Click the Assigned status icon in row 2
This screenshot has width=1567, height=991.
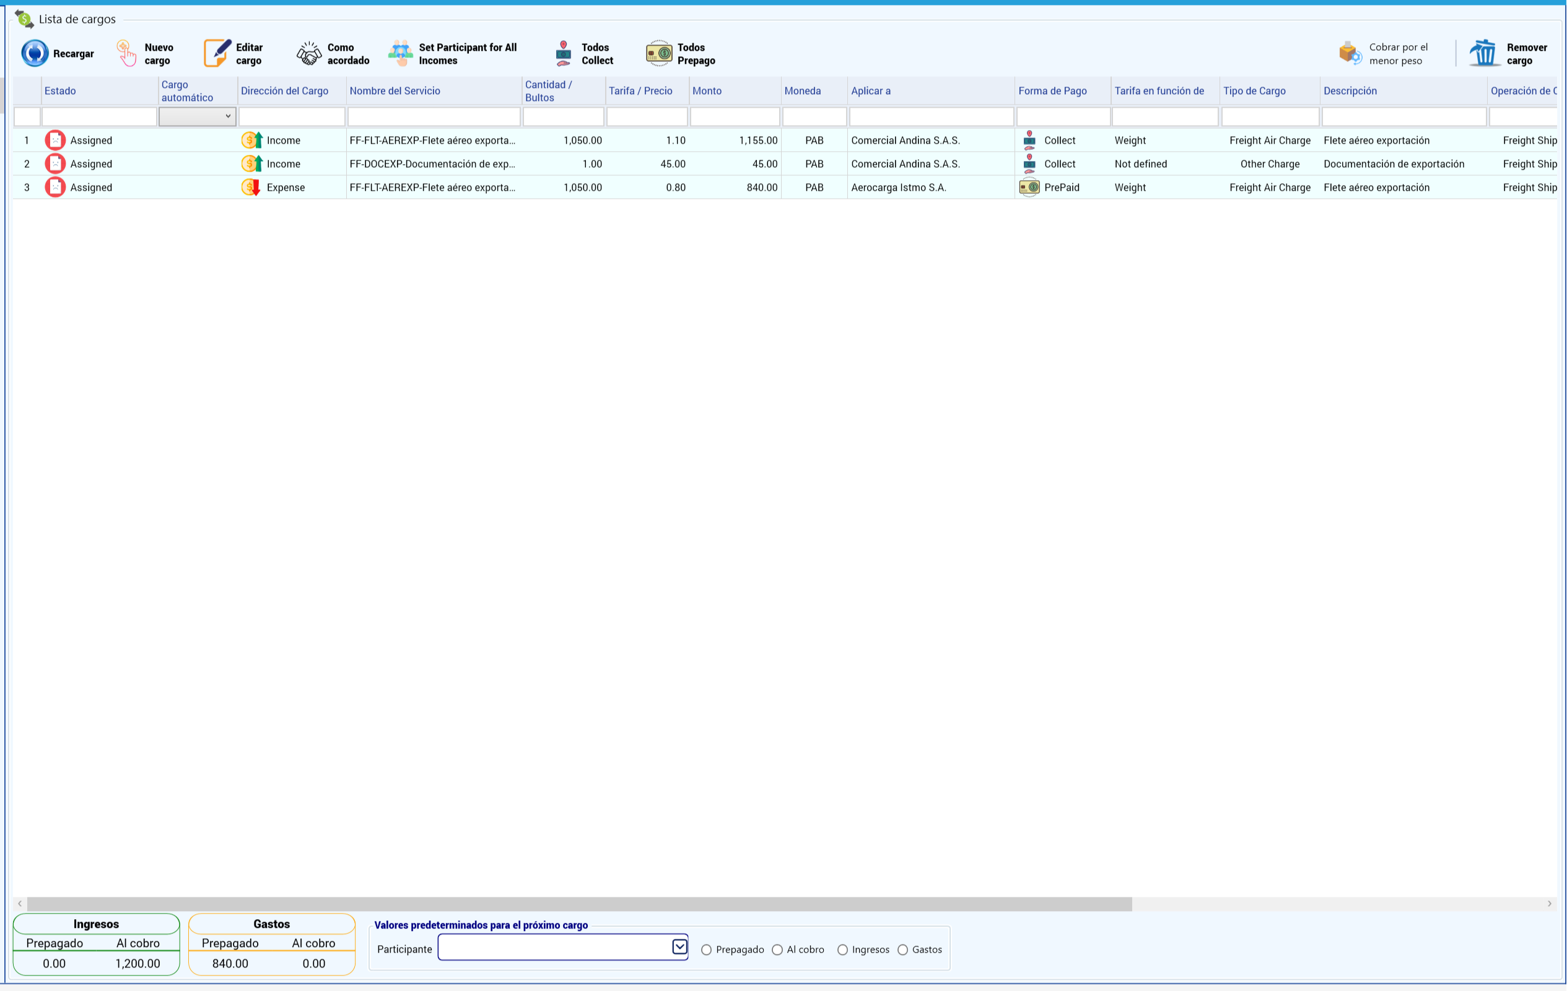point(55,164)
